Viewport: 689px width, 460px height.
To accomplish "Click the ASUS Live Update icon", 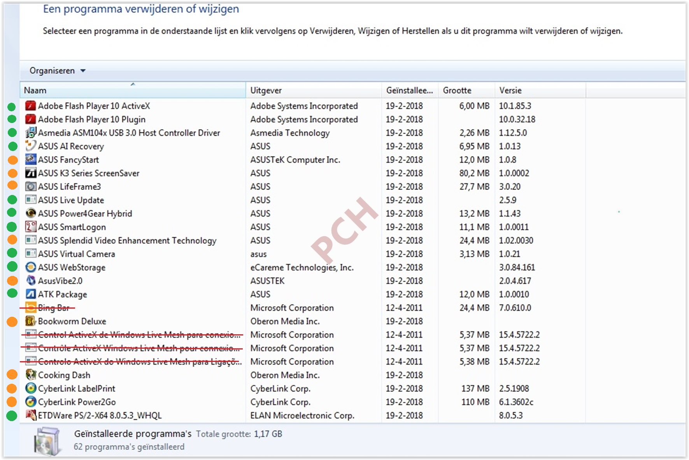I will click(x=30, y=200).
